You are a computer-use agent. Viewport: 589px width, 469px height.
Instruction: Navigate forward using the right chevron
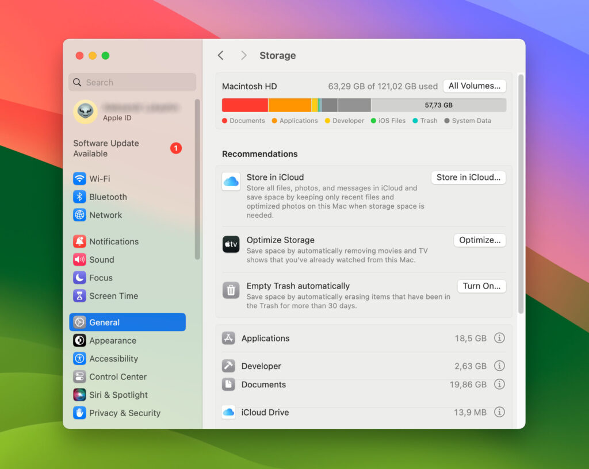pos(243,55)
